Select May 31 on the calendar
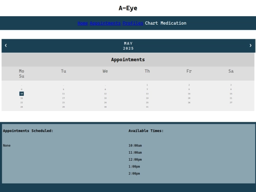The image size is (256, 192). point(147,107)
